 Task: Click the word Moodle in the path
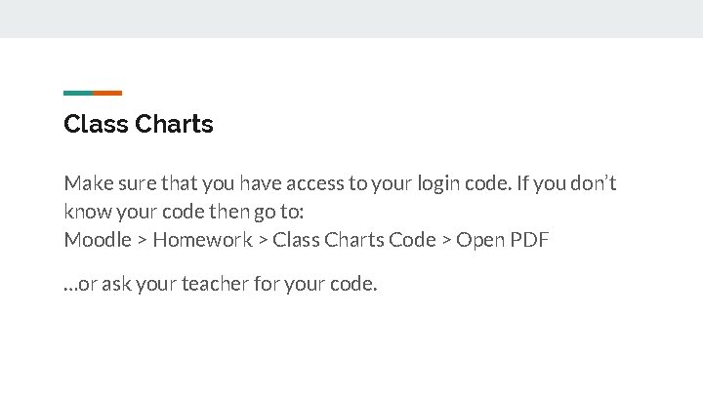click(98, 240)
